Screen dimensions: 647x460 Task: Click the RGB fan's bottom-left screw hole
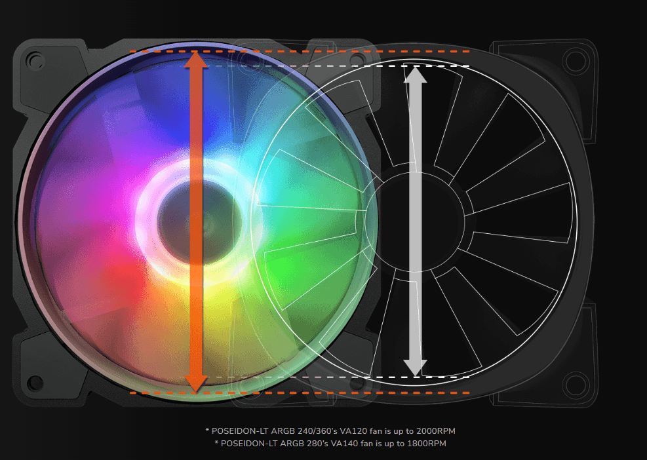click(x=35, y=382)
